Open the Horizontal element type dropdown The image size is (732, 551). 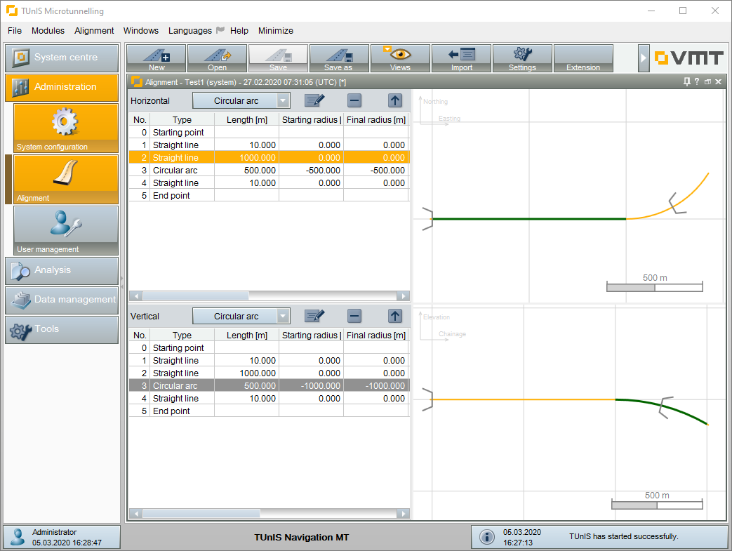pos(241,101)
